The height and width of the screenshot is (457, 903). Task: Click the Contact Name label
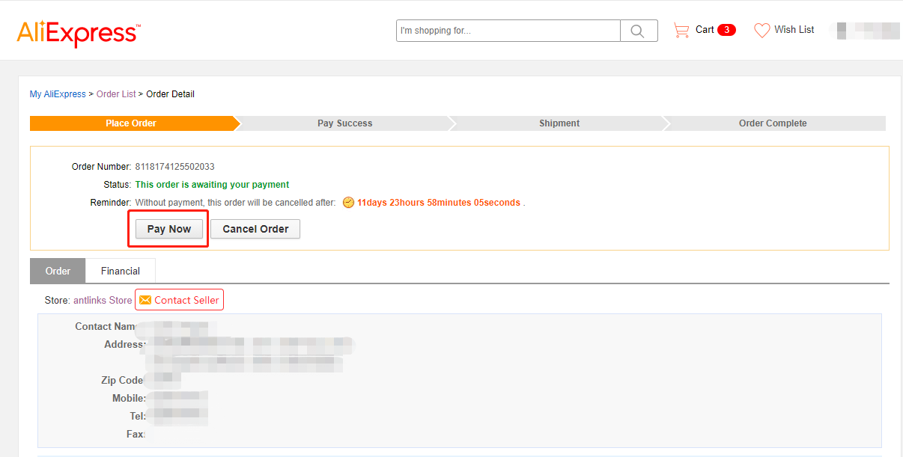tap(105, 327)
